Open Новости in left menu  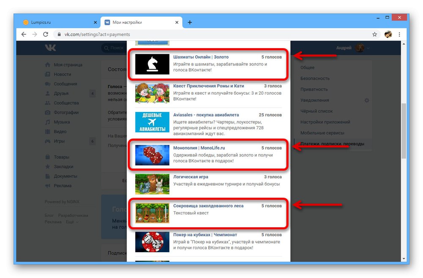[x=62, y=74]
